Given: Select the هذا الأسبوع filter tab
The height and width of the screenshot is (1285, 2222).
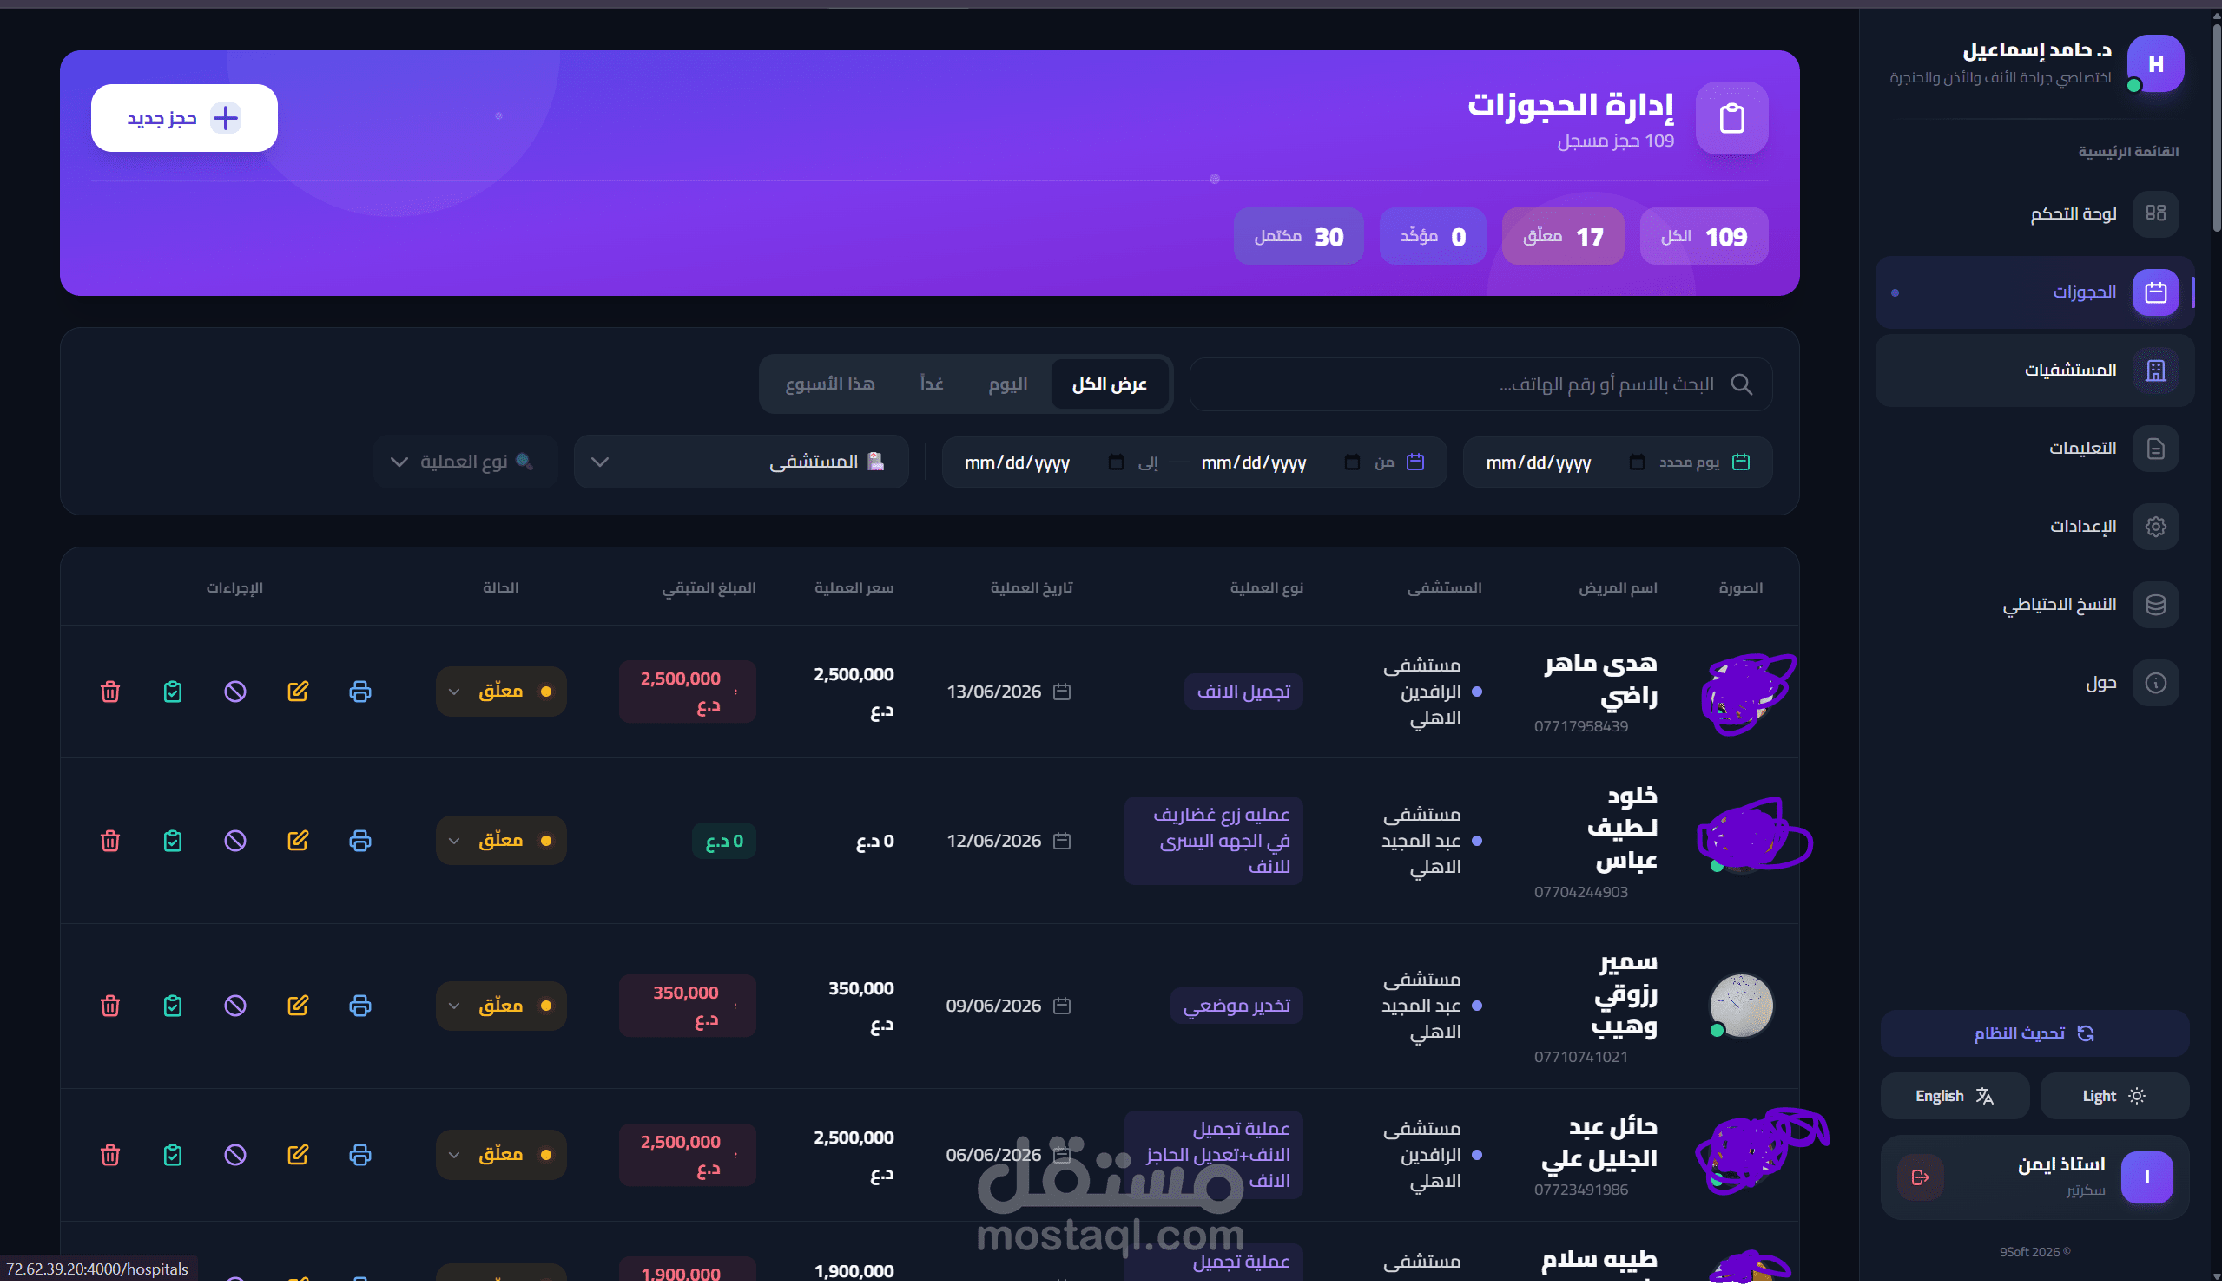Looking at the screenshot, I should pos(830,384).
